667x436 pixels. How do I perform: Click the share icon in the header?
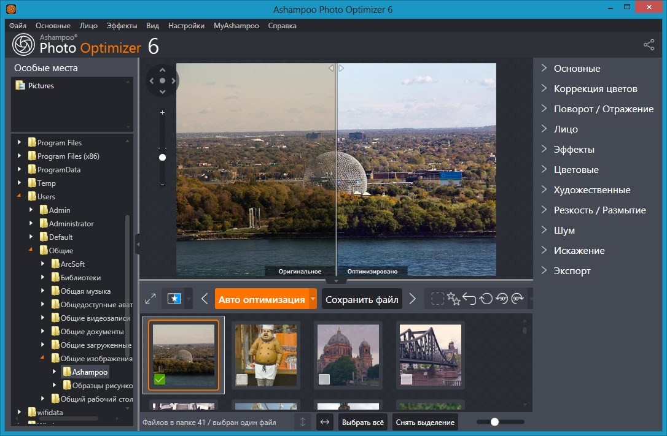click(x=649, y=45)
